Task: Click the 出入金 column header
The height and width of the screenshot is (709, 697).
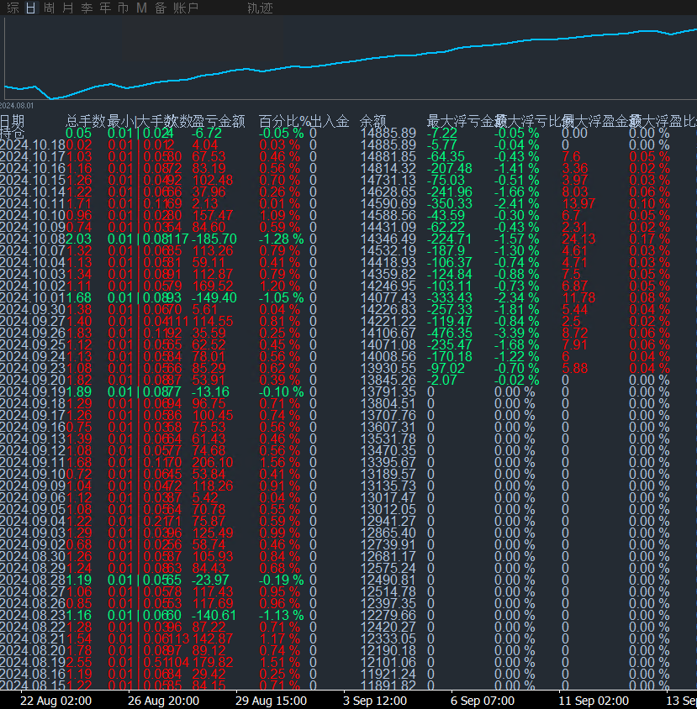Action: (330, 121)
